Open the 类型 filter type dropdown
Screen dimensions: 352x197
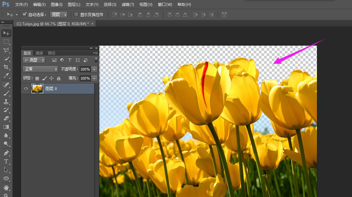[x=34, y=60]
